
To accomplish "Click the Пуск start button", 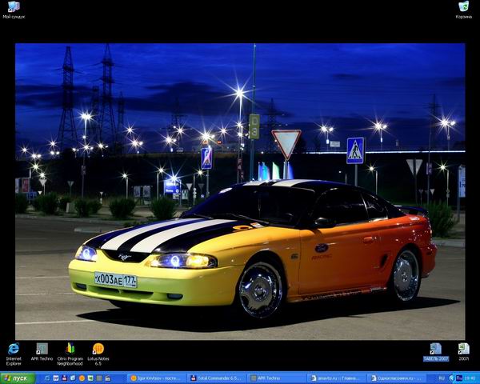I will point(18,378).
